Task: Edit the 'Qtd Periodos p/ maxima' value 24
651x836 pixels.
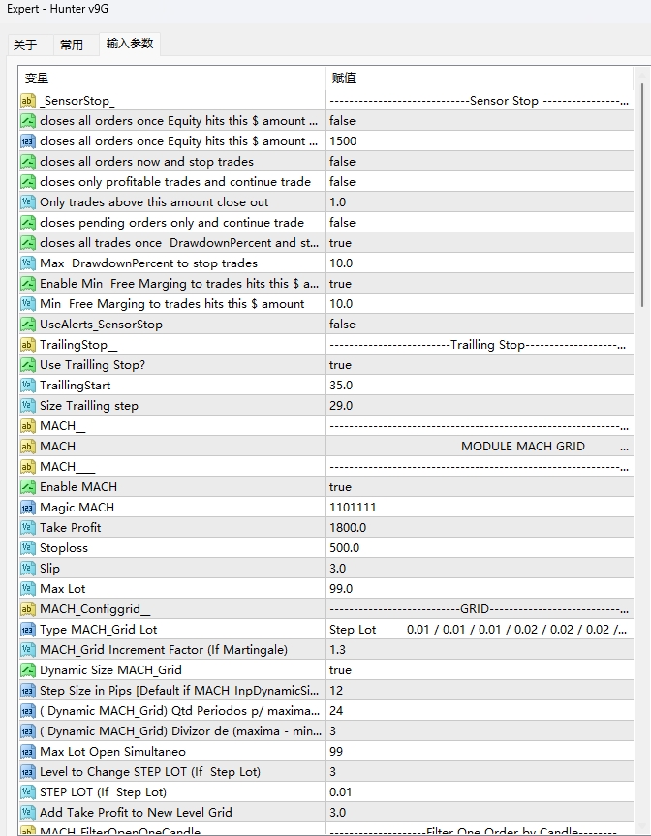Action: coord(480,711)
